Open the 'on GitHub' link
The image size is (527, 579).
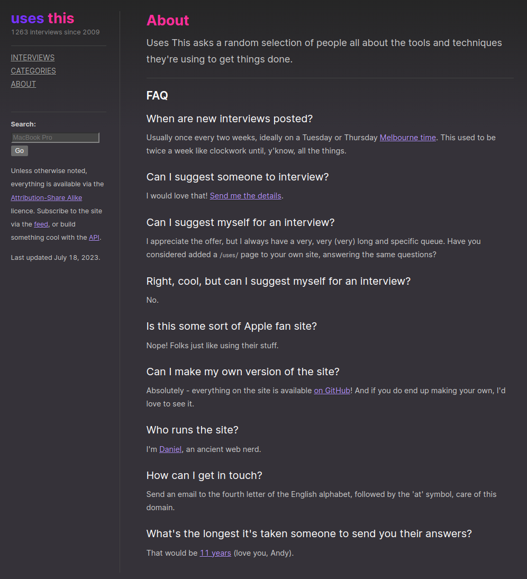[x=332, y=391]
